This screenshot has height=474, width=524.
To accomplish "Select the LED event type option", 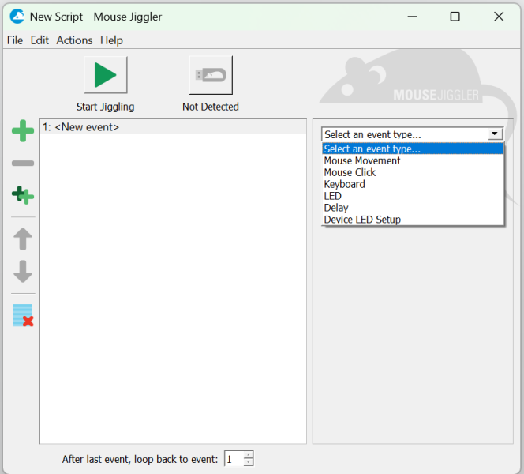I will [x=332, y=196].
